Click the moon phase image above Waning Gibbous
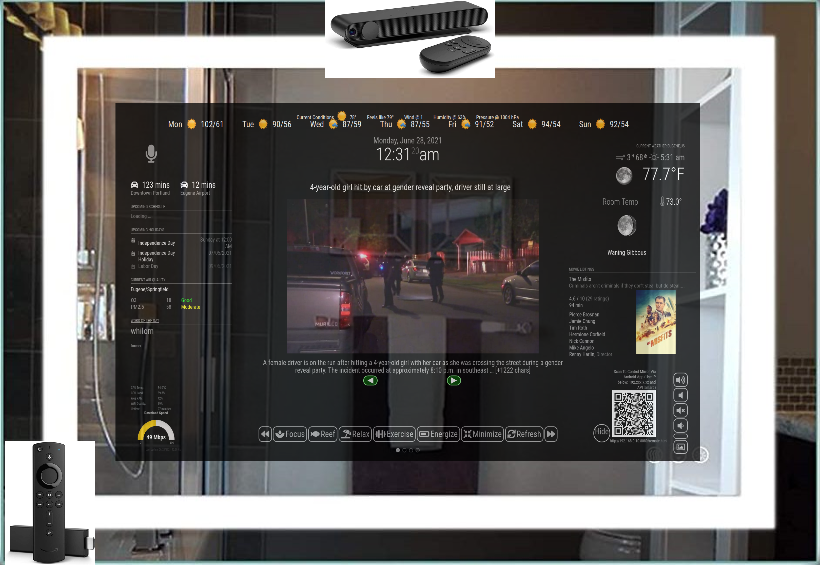Viewport: 820px width, 565px height. pos(627,225)
